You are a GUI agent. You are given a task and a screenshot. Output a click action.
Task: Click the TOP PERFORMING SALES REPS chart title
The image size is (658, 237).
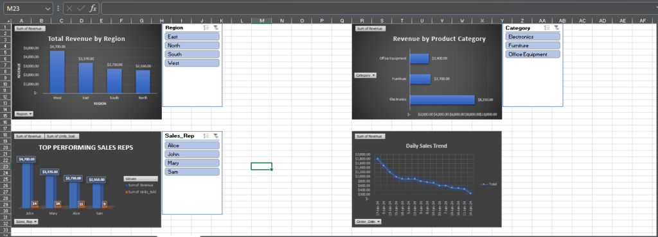point(86,147)
